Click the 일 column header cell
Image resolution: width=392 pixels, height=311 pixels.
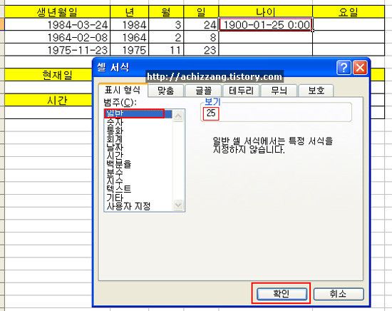click(201, 11)
